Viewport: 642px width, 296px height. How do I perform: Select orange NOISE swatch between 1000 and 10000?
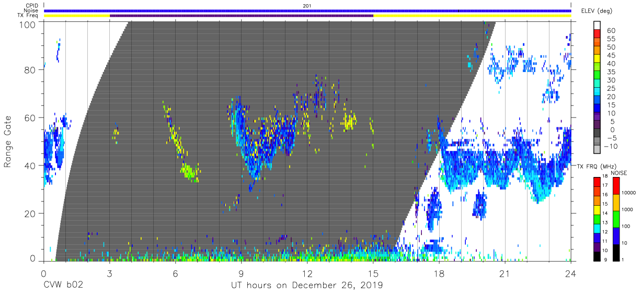pyautogui.click(x=616, y=203)
